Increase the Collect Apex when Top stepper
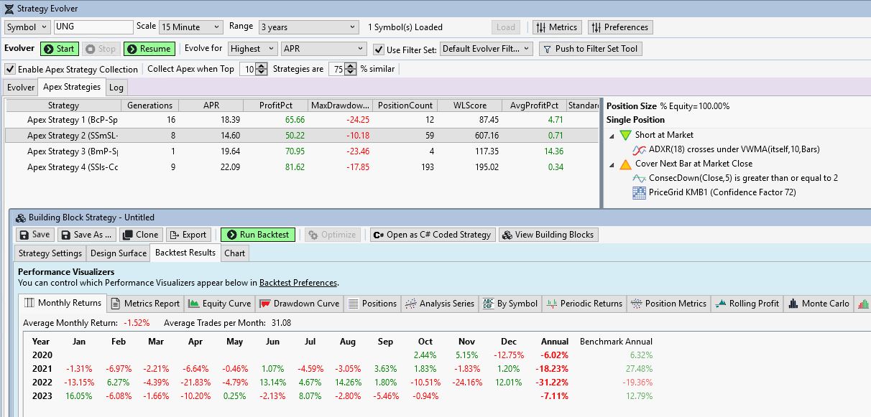 click(250, 66)
